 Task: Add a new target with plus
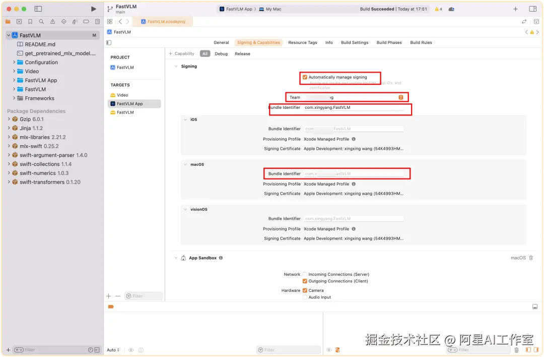point(109,296)
